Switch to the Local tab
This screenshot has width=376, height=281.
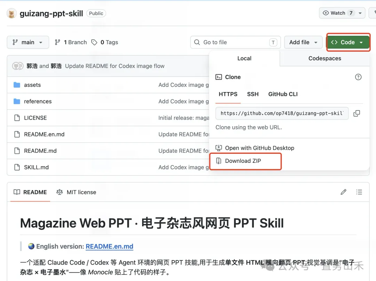(x=244, y=58)
